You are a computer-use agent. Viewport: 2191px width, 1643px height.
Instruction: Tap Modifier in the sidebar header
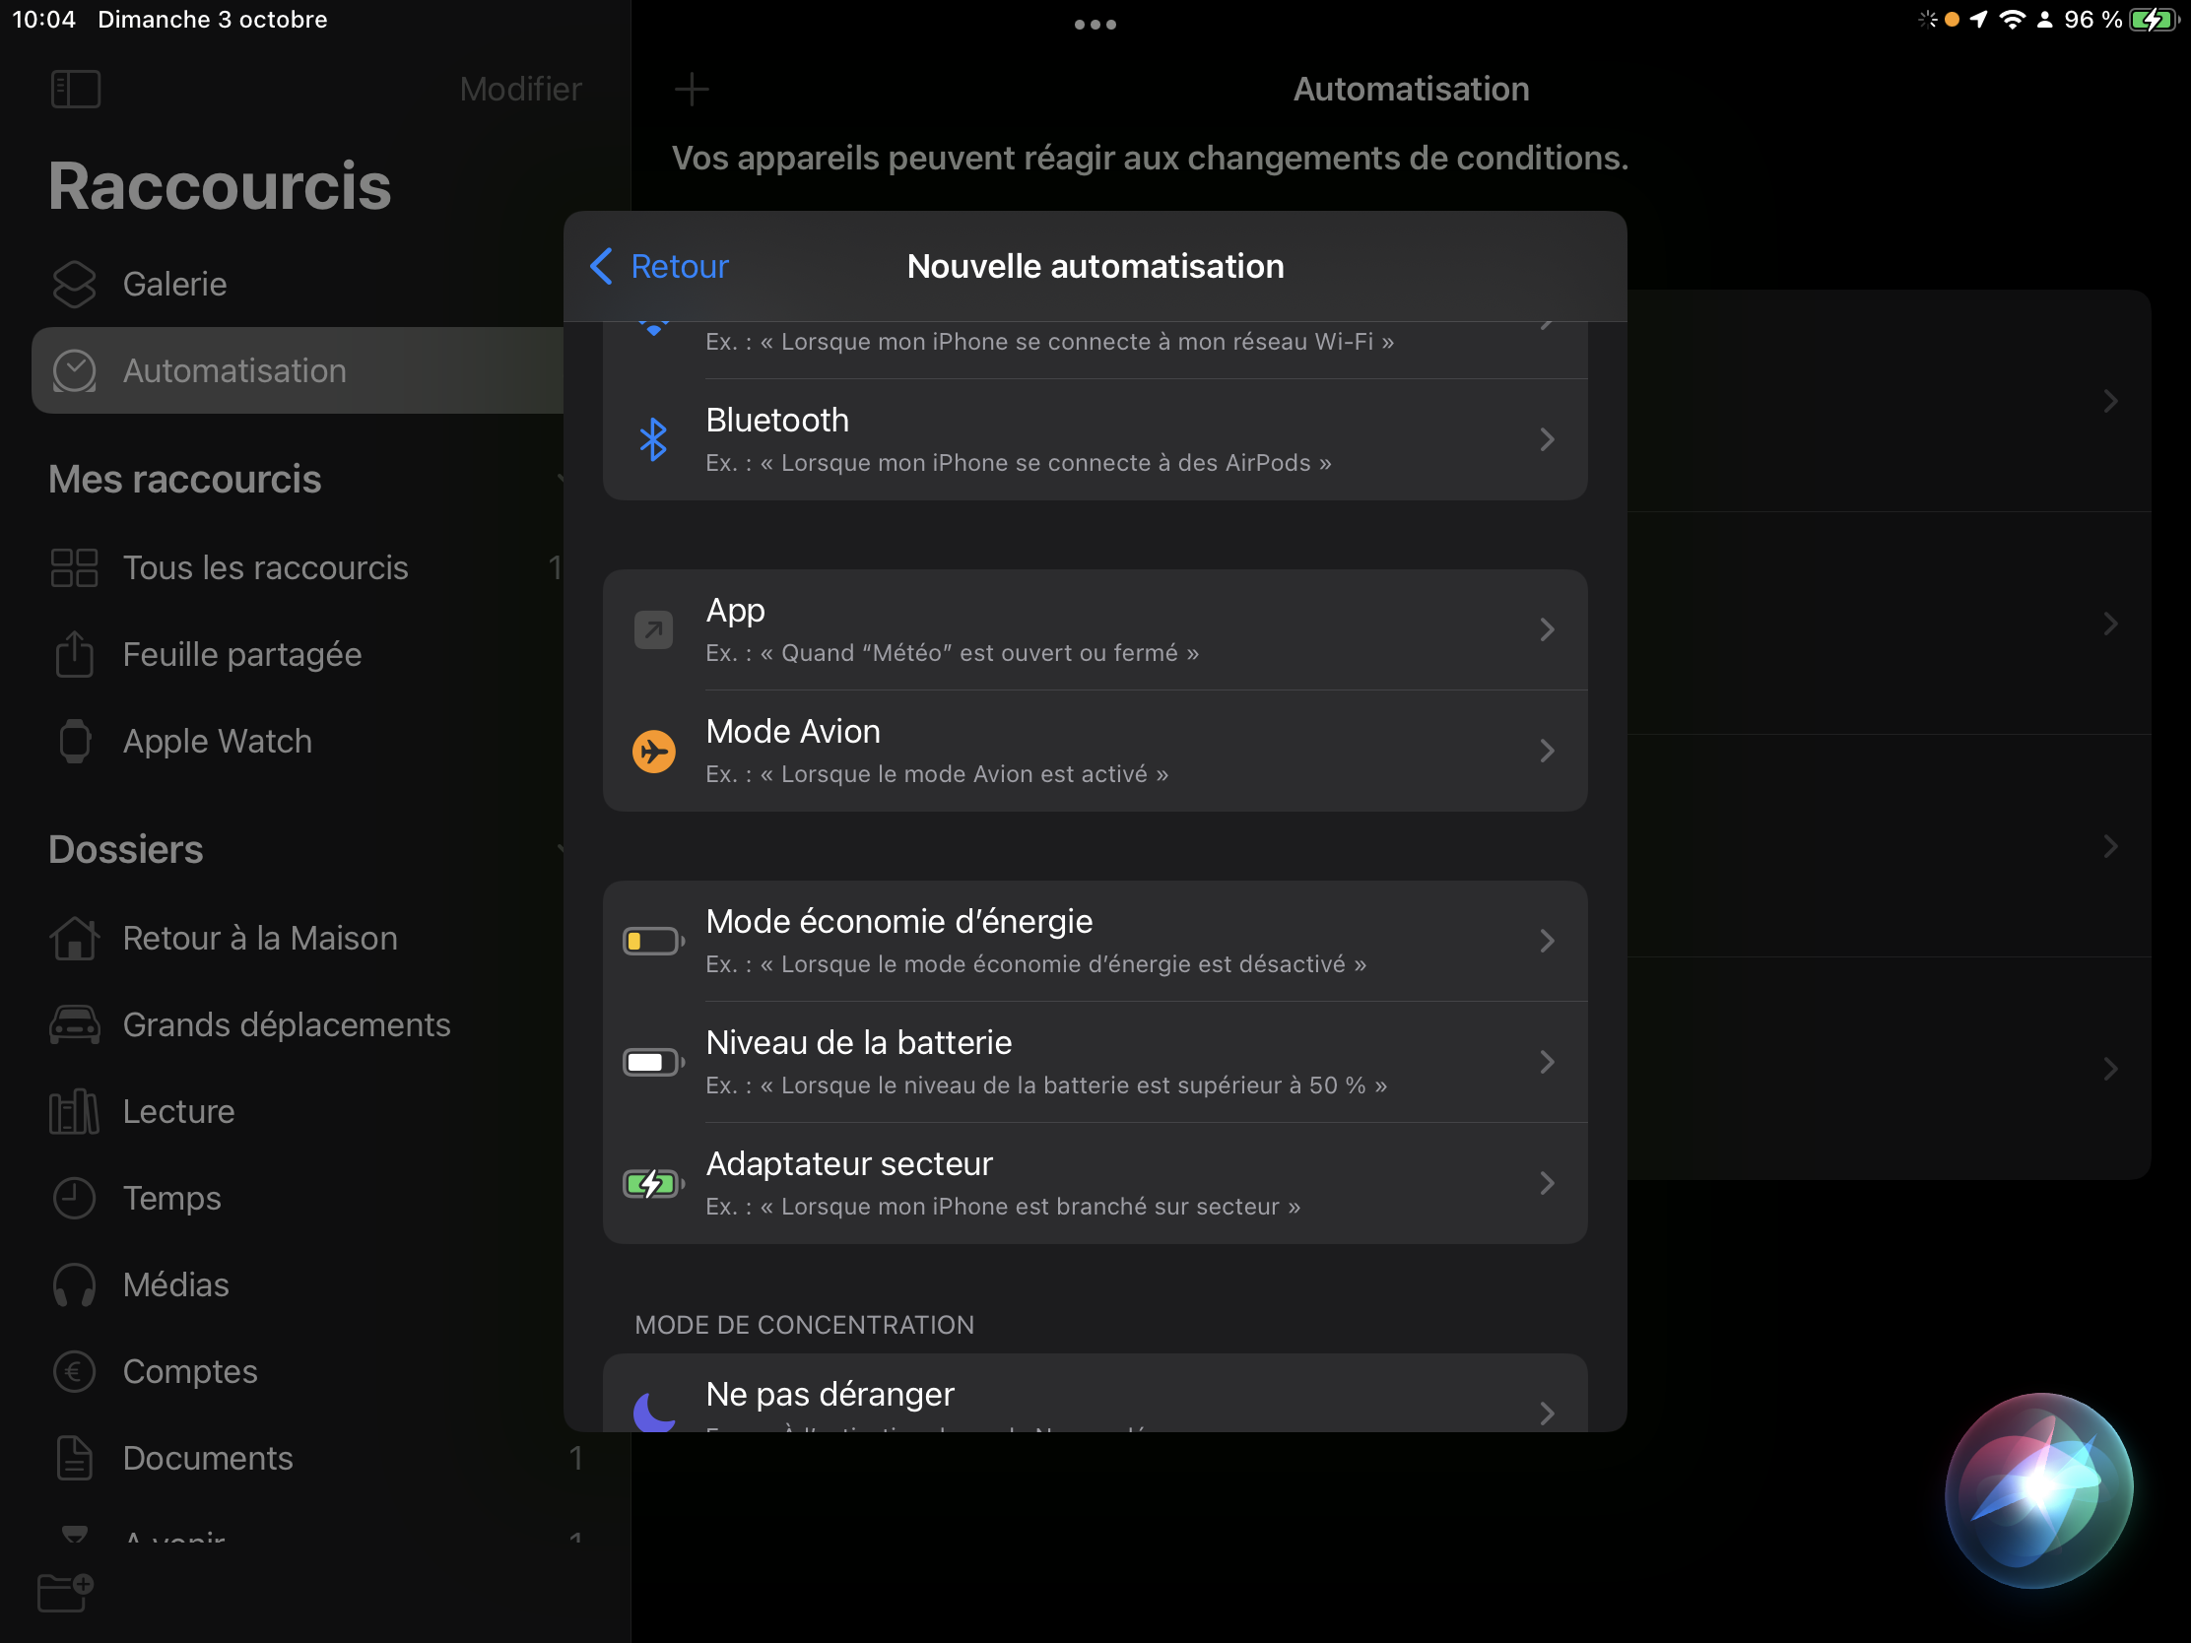(x=520, y=89)
